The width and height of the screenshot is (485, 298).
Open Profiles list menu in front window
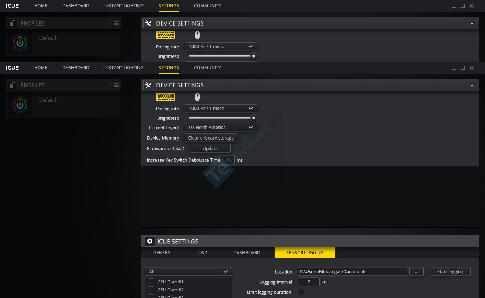click(x=116, y=85)
